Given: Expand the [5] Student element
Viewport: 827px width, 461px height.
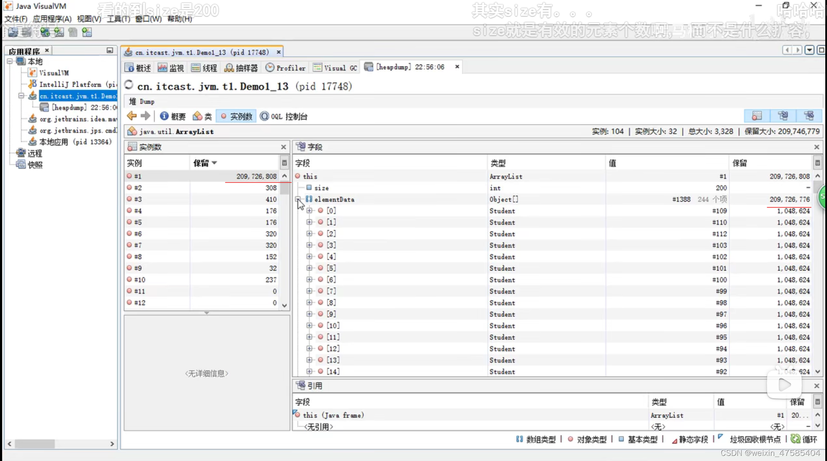Looking at the screenshot, I should [x=309, y=268].
